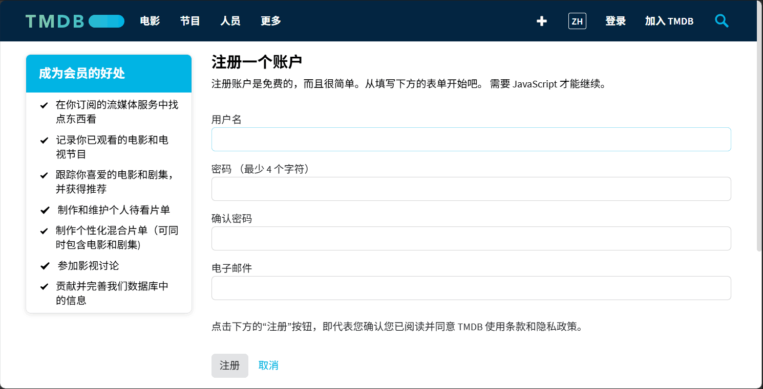This screenshot has width=763, height=389.
Task: Click the 加入 TMDB link
Action: pyautogui.click(x=669, y=21)
